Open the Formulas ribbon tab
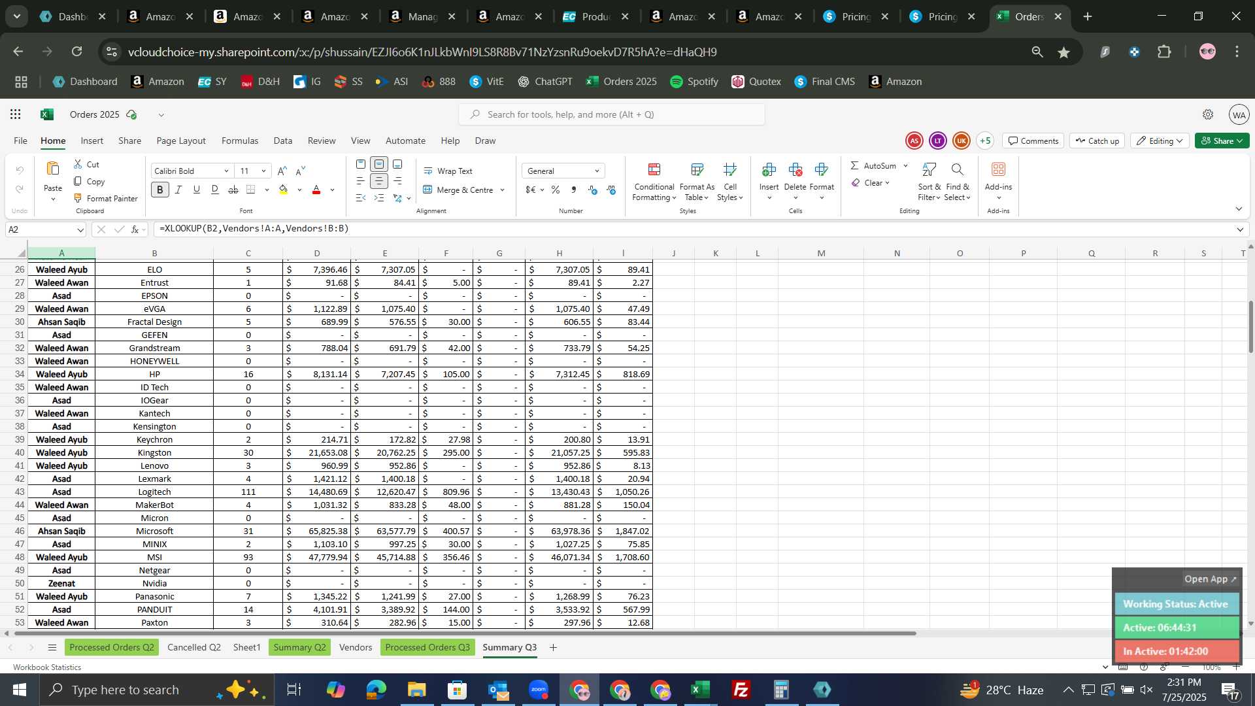1255x706 pixels. pos(240,141)
